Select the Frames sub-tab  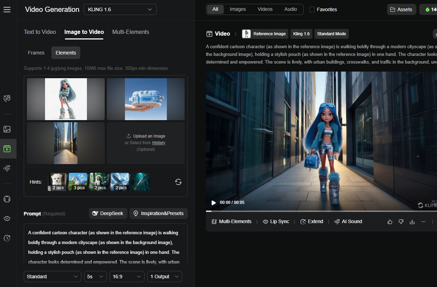click(x=36, y=53)
